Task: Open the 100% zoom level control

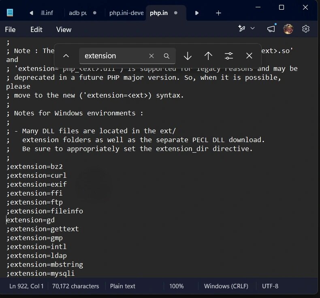Action: pos(177,286)
